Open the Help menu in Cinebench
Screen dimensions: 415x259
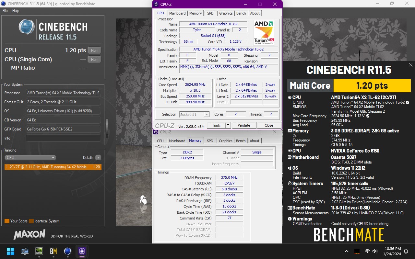tap(16, 11)
